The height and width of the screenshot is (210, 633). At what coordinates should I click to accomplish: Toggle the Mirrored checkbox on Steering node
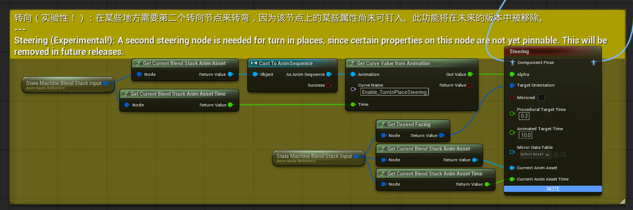541,97
